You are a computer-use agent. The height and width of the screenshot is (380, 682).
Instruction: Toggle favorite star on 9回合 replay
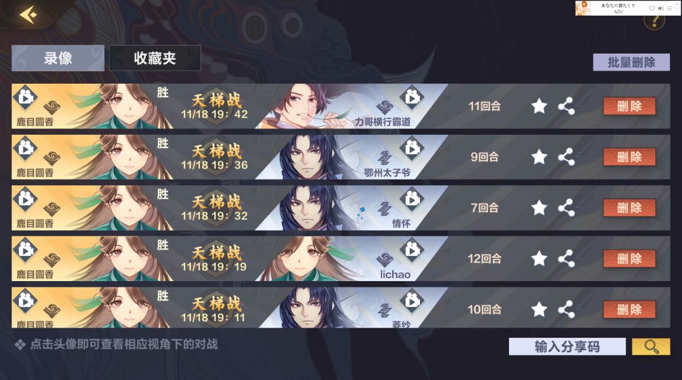[x=539, y=157]
